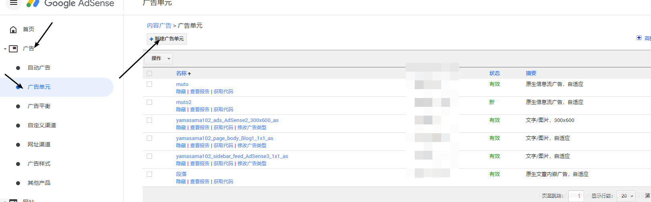
Task: Check the sidebar_feed_AdSense3 row checkbox
Action: [x=150, y=156]
